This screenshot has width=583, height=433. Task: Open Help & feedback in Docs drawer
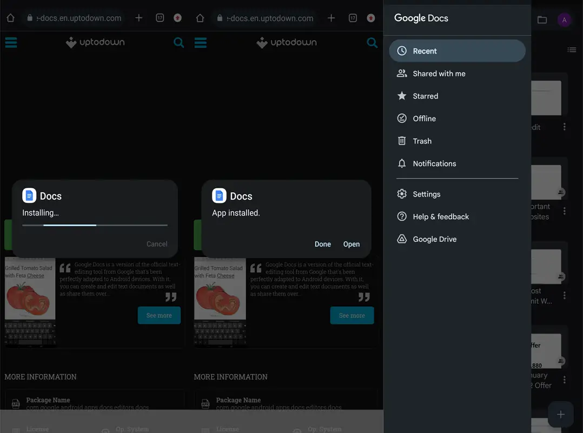458,216
